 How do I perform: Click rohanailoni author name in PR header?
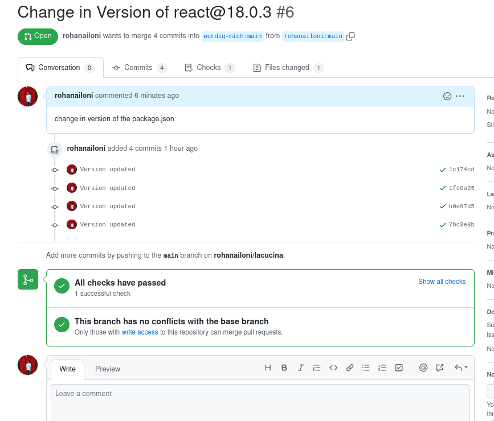[81, 36]
